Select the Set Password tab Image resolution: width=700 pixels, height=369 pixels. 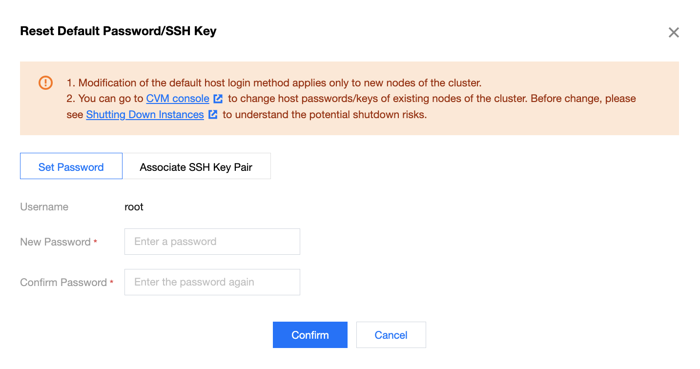point(71,166)
